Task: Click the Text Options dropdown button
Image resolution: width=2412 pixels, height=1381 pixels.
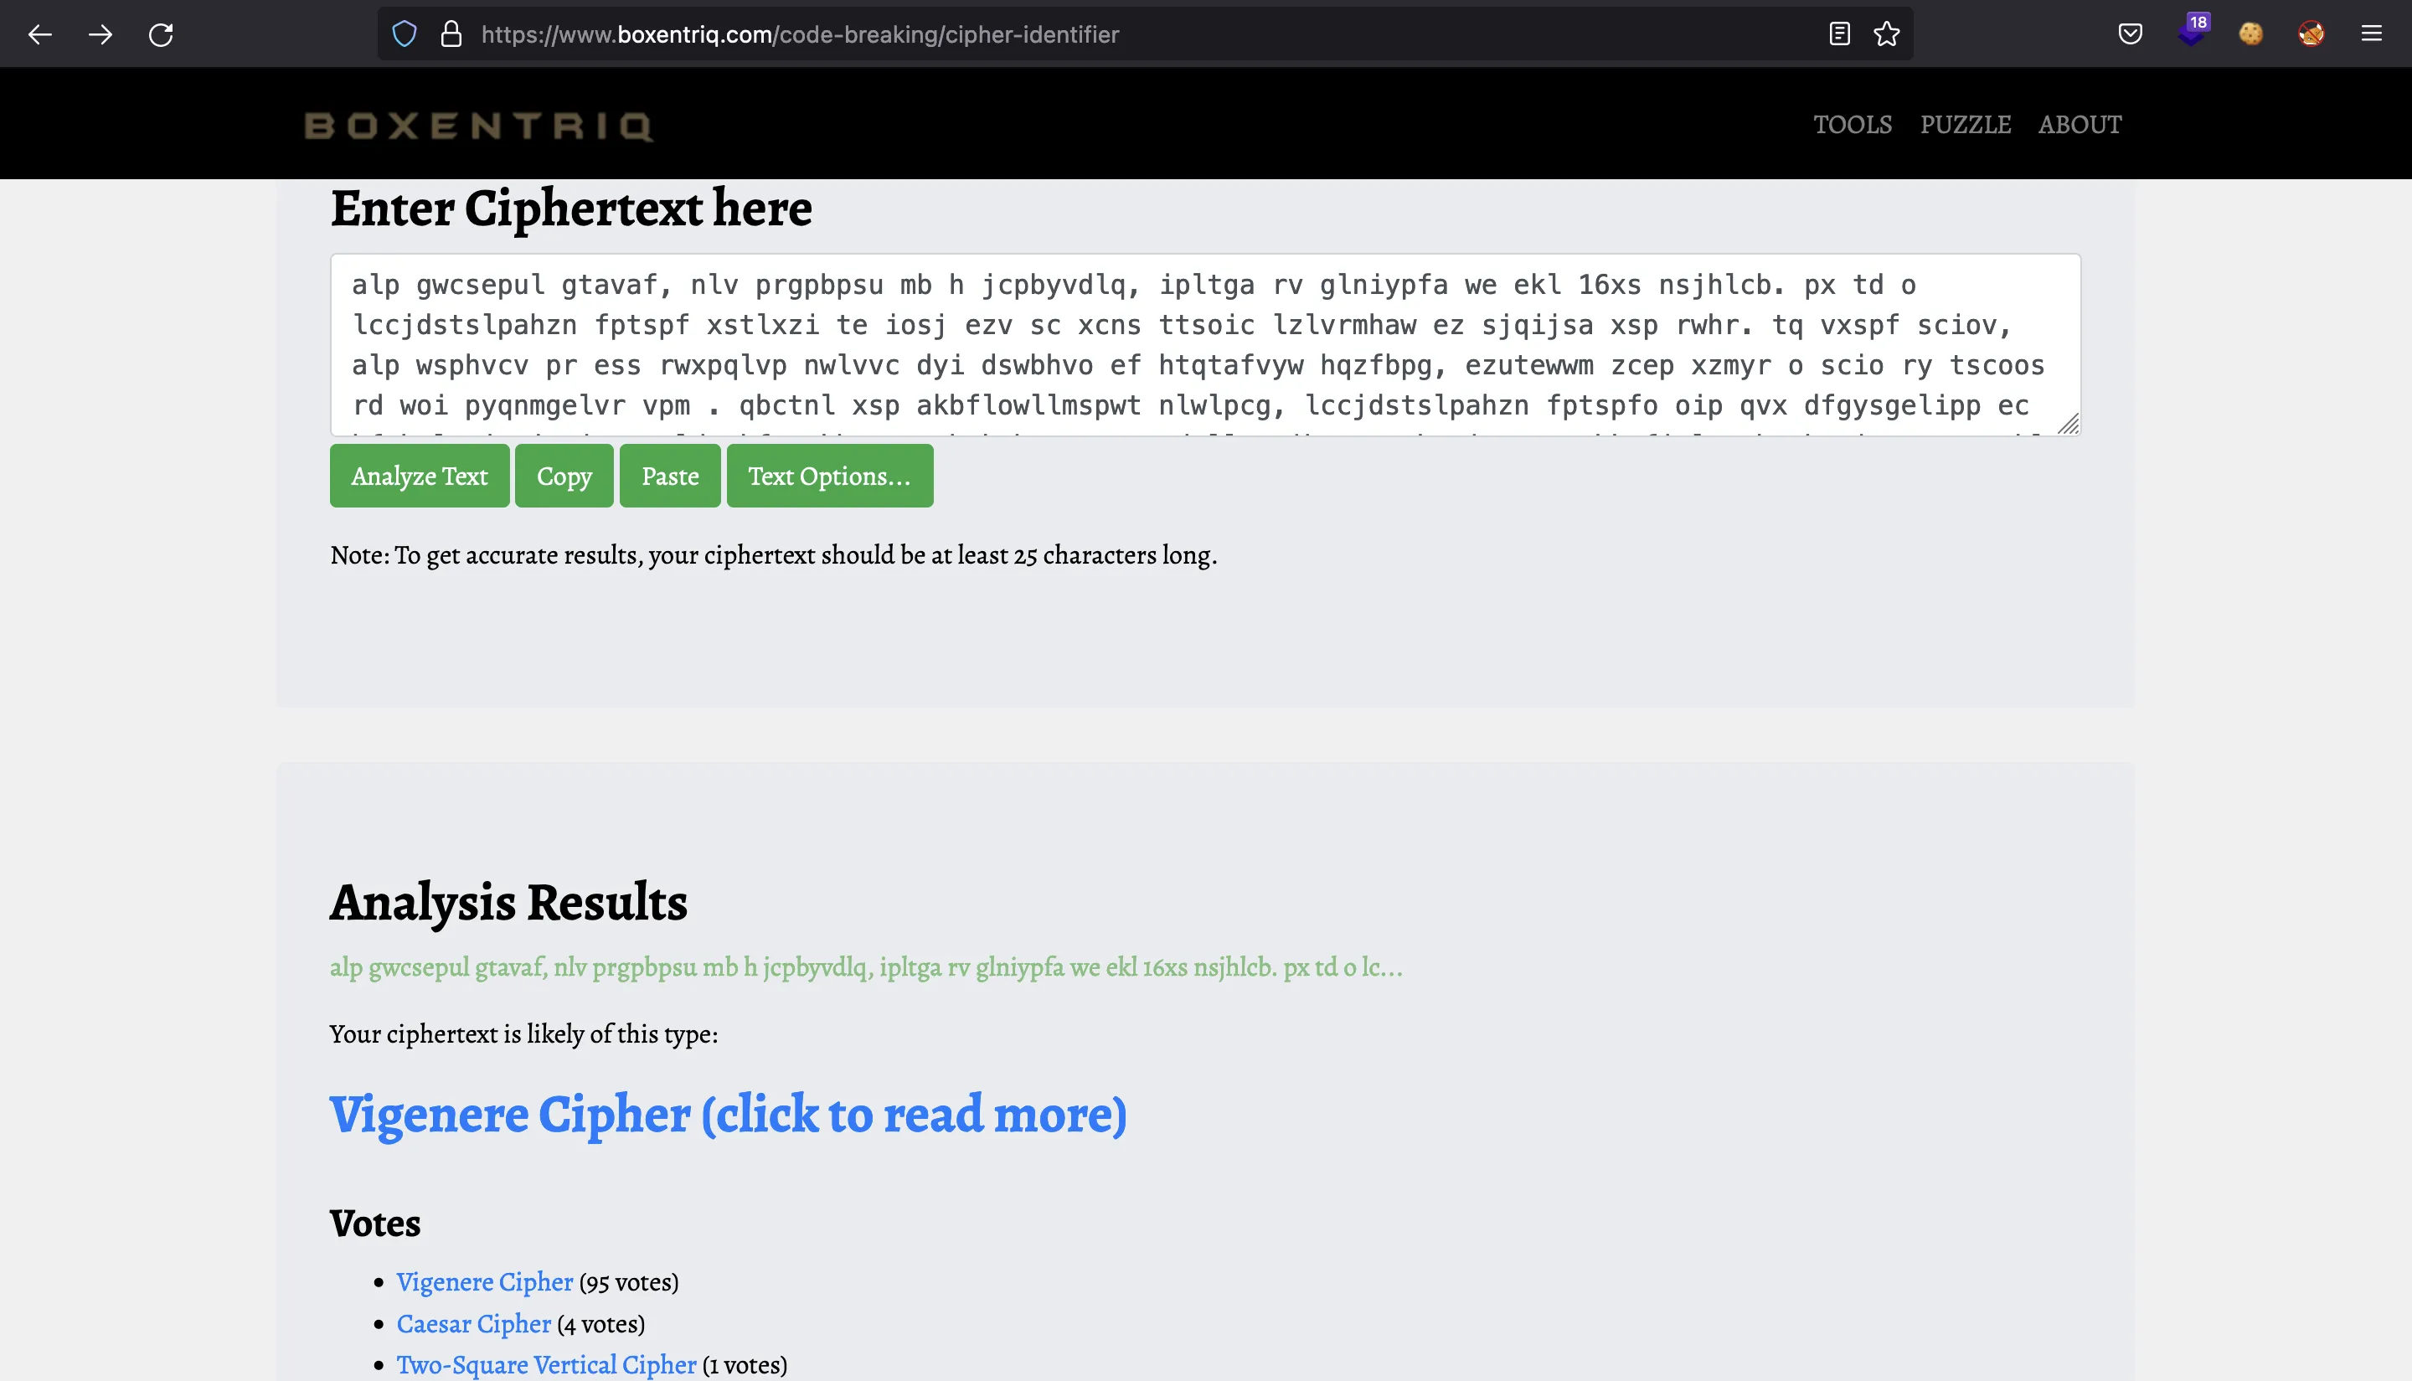Action: click(x=827, y=475)
